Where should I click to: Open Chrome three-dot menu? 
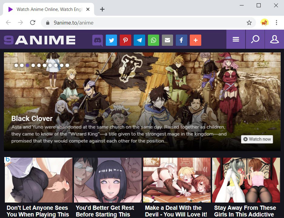pyautogui.click(x=276, y=22)
